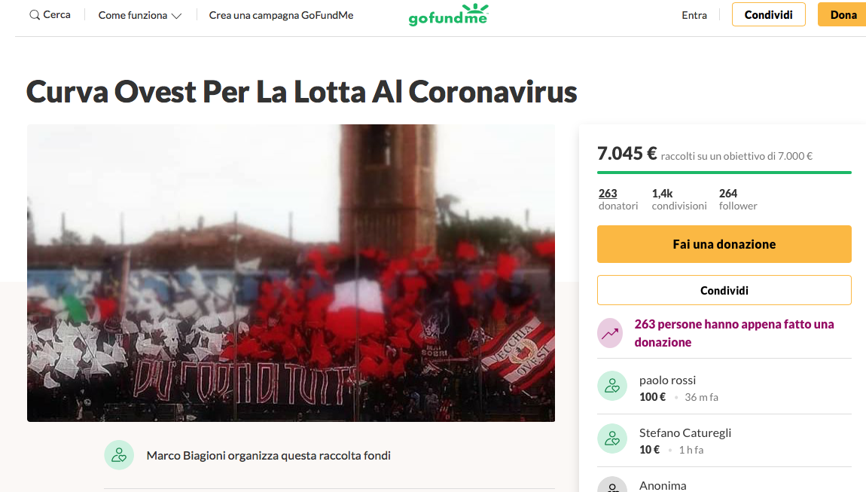This screenshot has height=492, width=866.
Task: Click the Curva Ovest campaign photo
Action: click(x=291, y=273)
